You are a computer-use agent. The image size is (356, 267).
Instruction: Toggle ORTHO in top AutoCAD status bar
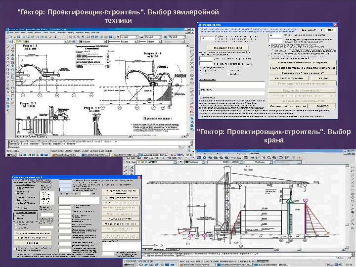[x=68, y=151]
